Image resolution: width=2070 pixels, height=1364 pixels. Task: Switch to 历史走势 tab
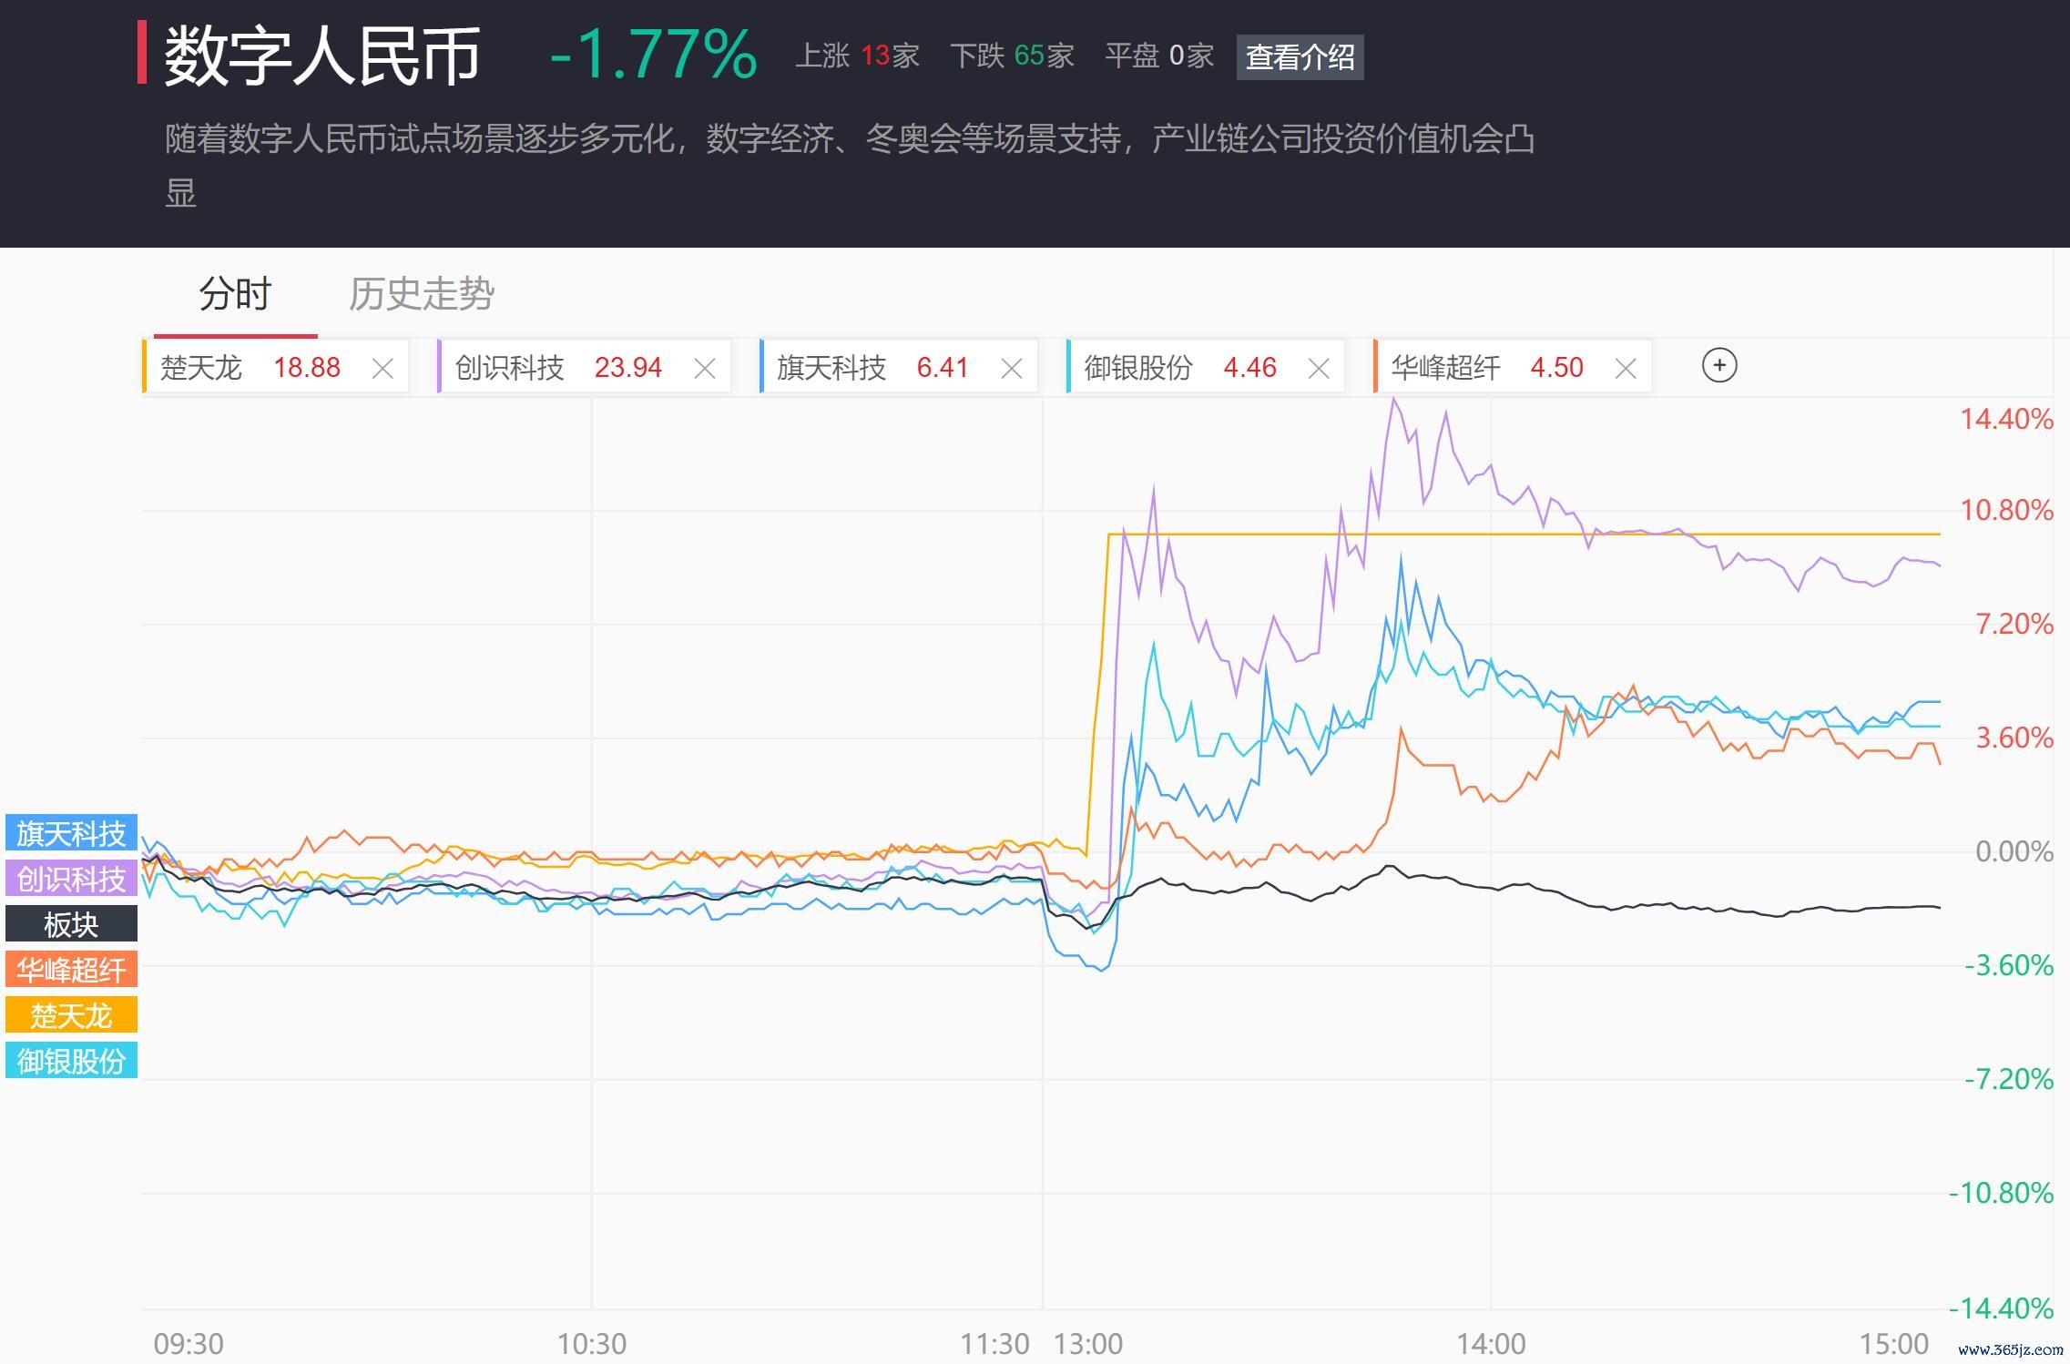[x=421, y=294]
